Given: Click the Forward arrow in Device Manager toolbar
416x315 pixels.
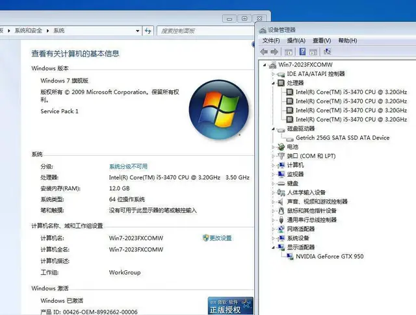Looking at the screenshot, I should [x=275, y=51].
